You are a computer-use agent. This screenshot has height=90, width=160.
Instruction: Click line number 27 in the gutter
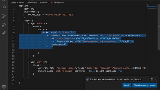point(13,83)
